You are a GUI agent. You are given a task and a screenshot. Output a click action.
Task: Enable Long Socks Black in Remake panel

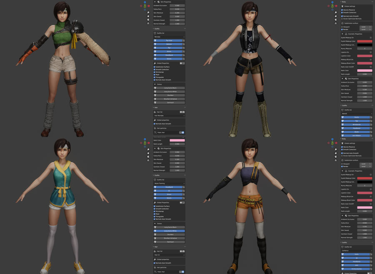[169, 88]
